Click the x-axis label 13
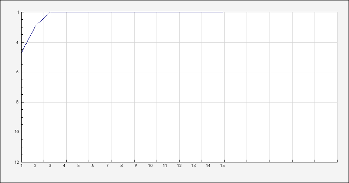This screenshot has width=349, height=183. [x=193, y=166]
